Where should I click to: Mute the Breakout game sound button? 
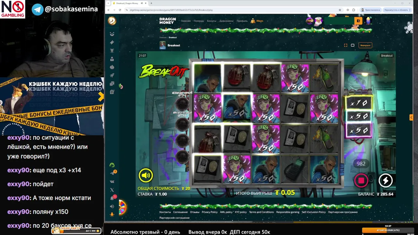pyautogui.click(x=146, y=175)
